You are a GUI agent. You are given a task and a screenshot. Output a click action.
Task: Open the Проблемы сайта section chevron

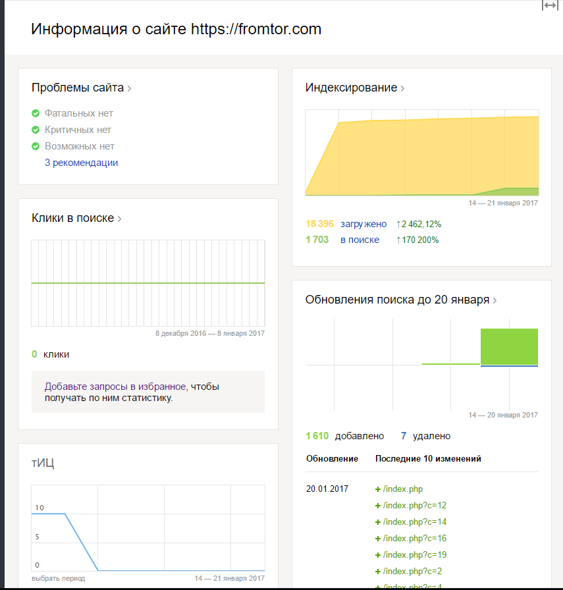pyautogui.click(x=129, y=88)
